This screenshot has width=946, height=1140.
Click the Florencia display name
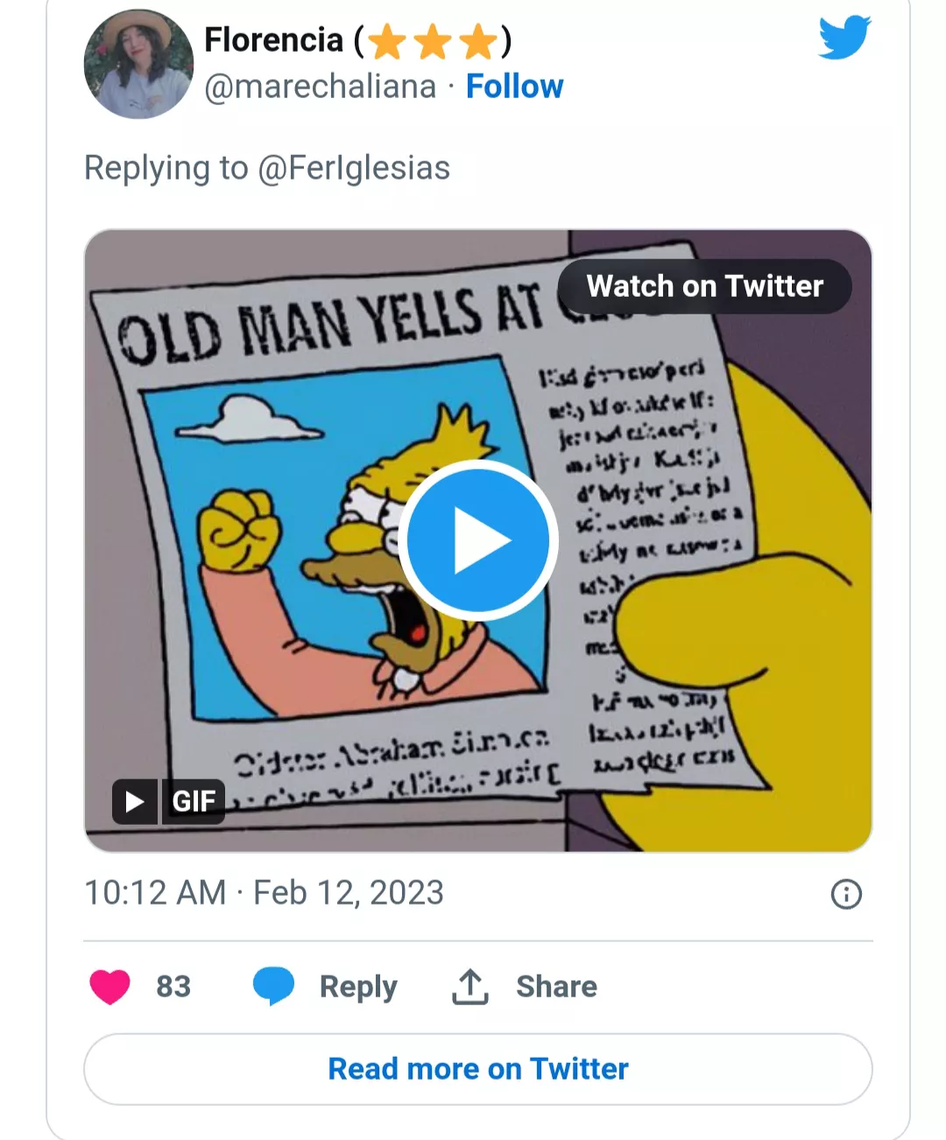[x=274, y=39]
